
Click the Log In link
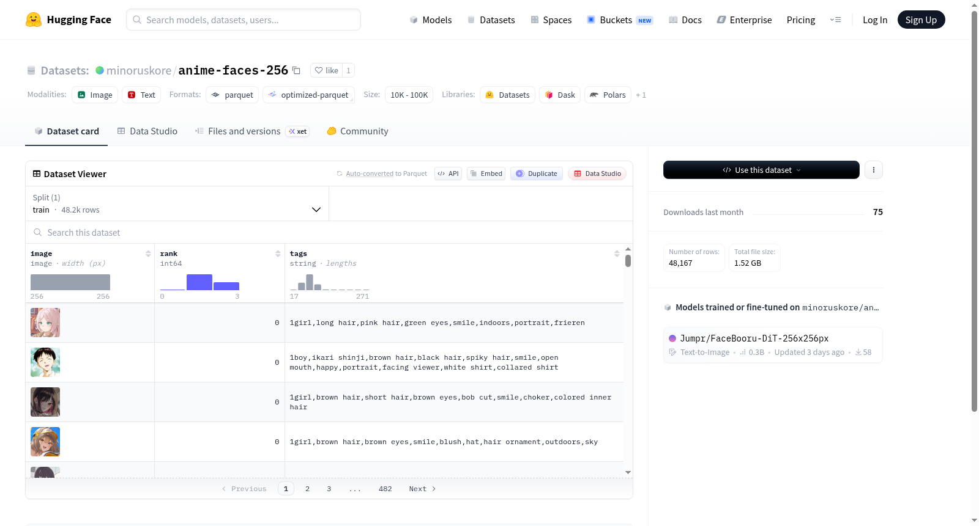point(875,20)
